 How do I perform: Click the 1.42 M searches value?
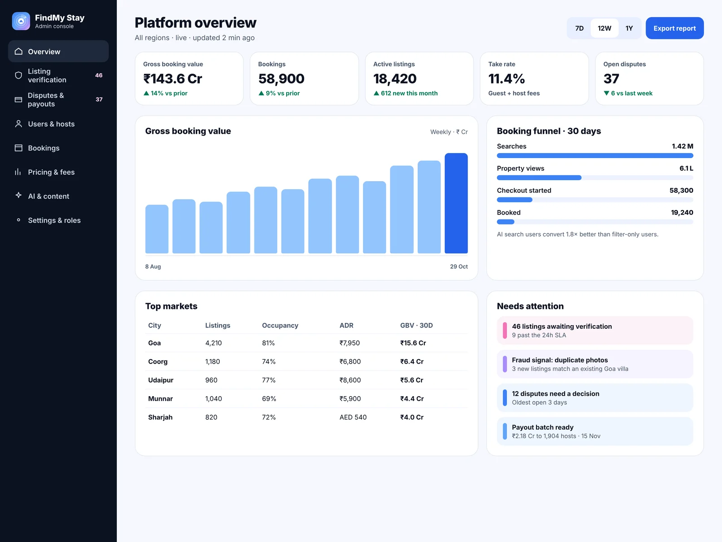[682, 146]
